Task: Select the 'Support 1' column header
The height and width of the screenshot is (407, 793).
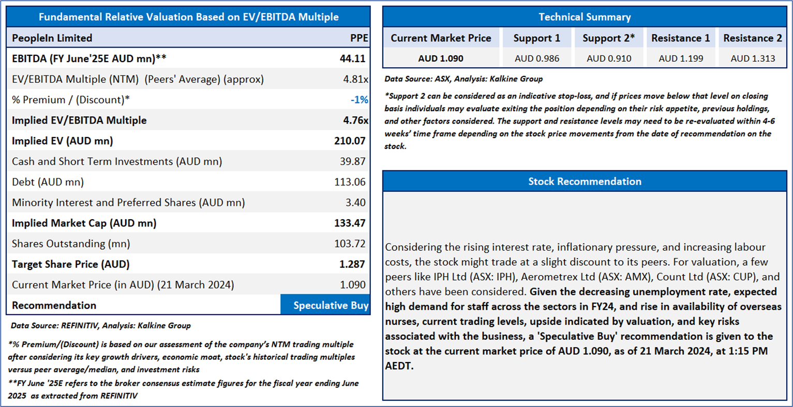Action: pyautogui.click(x=537, y=38)
